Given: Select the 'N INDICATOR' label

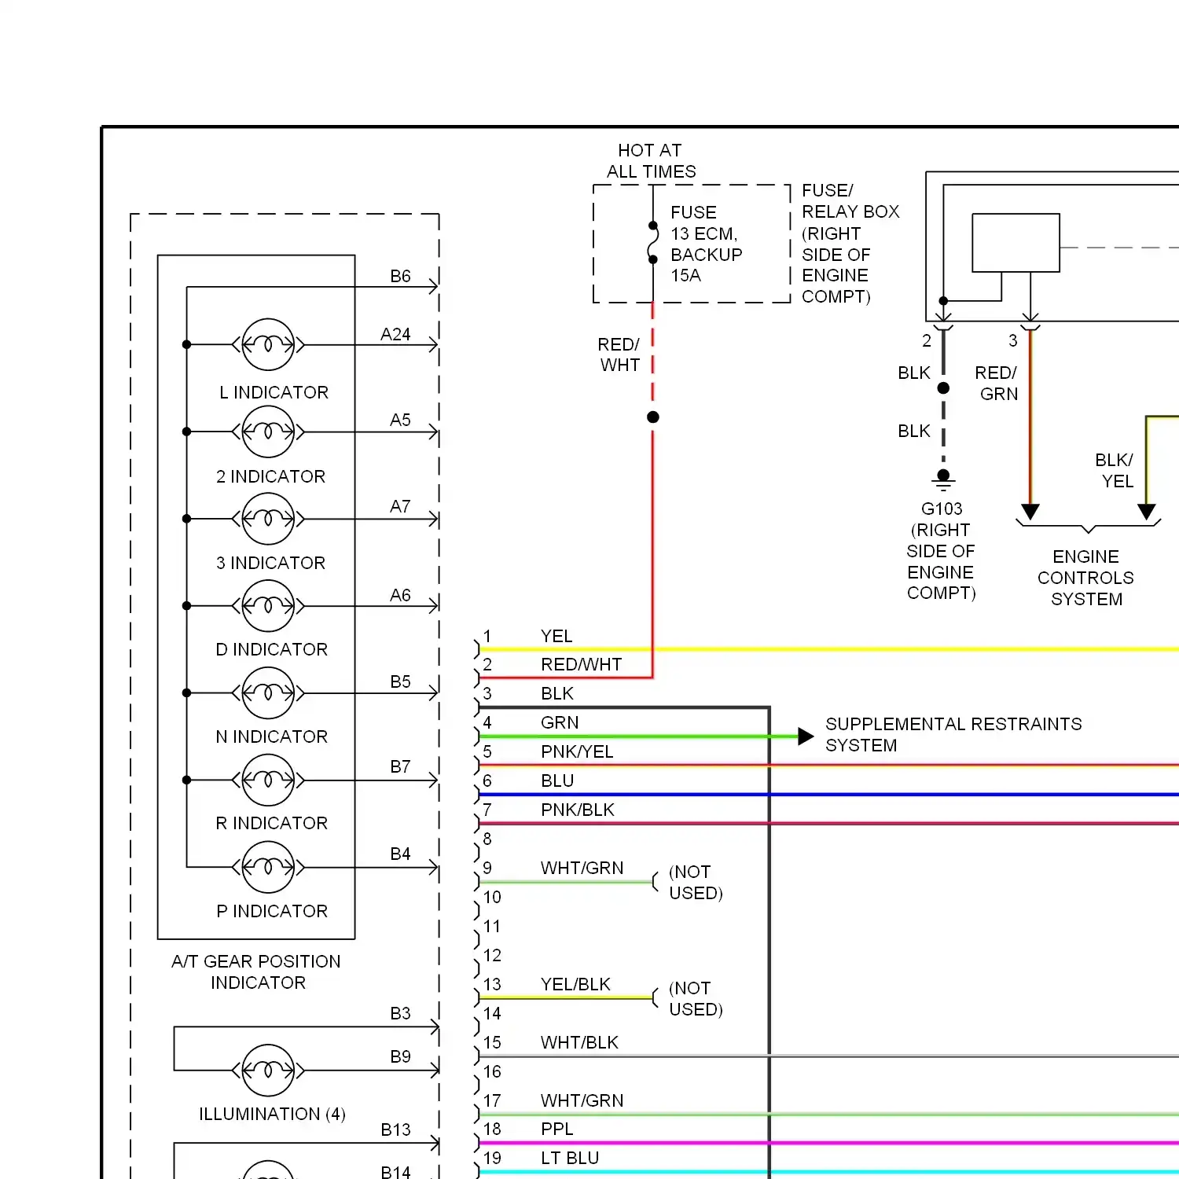Looking at the screenshot, I should click(x=271, y=736).
